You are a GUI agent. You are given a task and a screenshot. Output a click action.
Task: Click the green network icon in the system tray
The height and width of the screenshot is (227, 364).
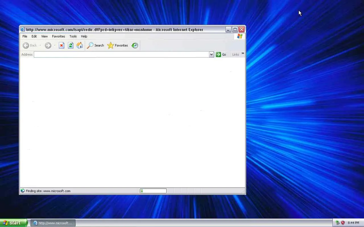(x=338, y=223)
